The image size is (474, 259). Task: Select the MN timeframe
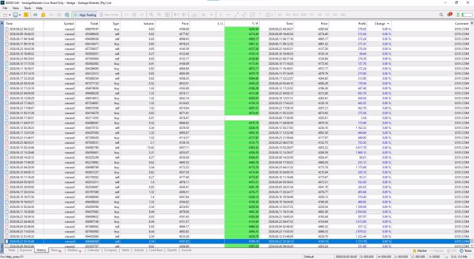[x=343, y=14]
